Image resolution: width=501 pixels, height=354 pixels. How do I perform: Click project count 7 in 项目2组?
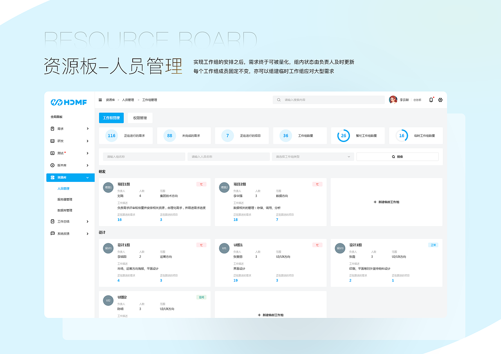tap(277, 220)
